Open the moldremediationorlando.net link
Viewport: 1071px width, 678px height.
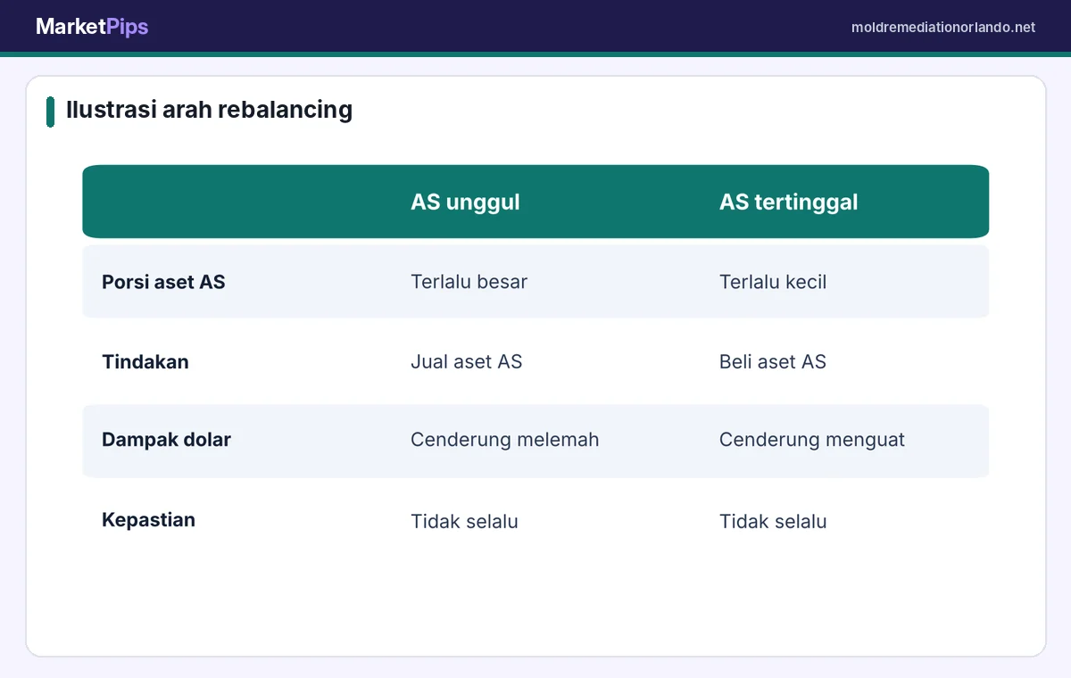pyautogui.click(x=943, y=28)
